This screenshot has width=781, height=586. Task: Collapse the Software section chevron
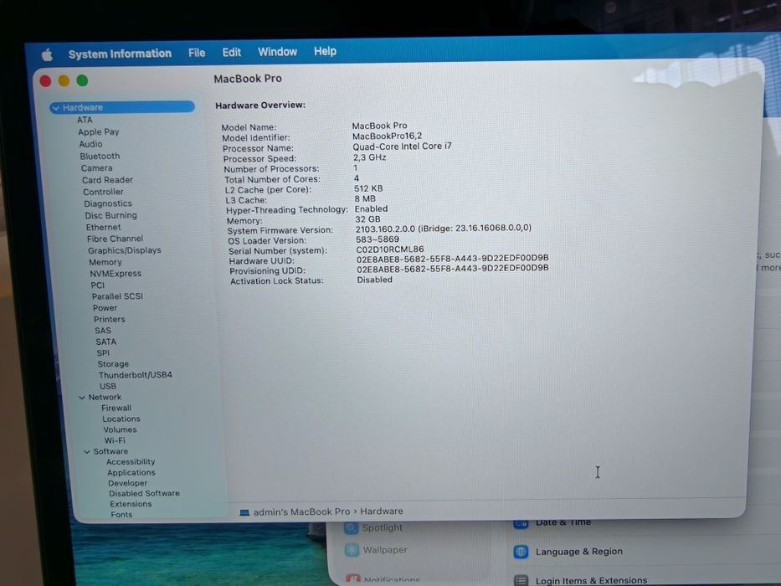click(87, 452)
